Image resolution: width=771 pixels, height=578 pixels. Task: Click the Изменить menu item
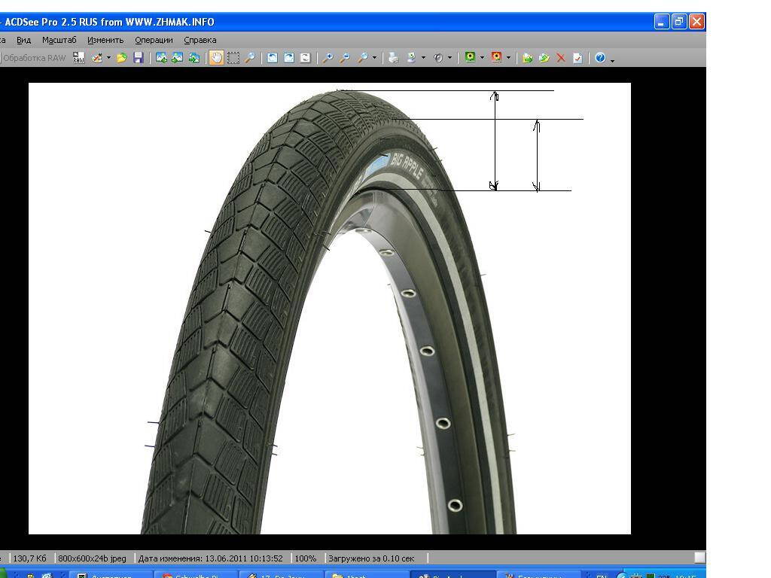[105, 40]
